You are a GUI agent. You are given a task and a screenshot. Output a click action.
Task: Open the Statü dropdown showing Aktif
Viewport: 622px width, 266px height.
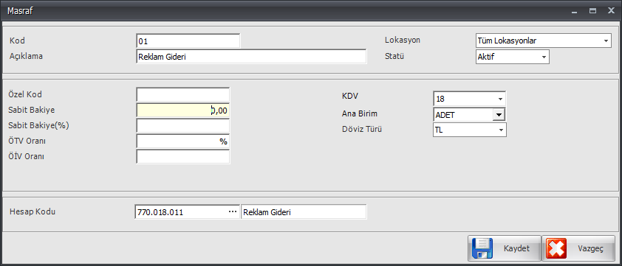point(544,57)
